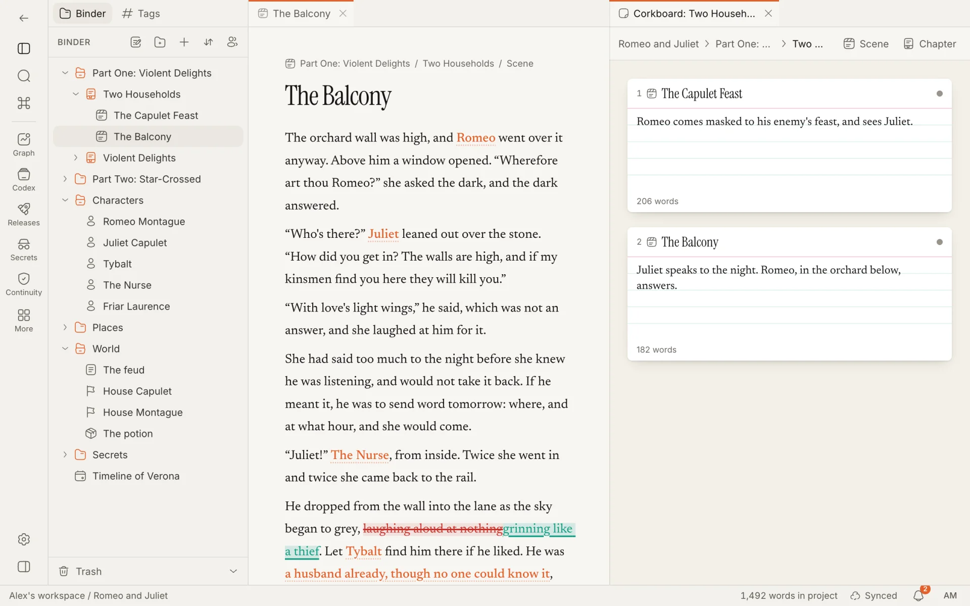Toggle the left sidebar panel icon
The width and height of the screenshot is (970, 606).
coord(24,48)
